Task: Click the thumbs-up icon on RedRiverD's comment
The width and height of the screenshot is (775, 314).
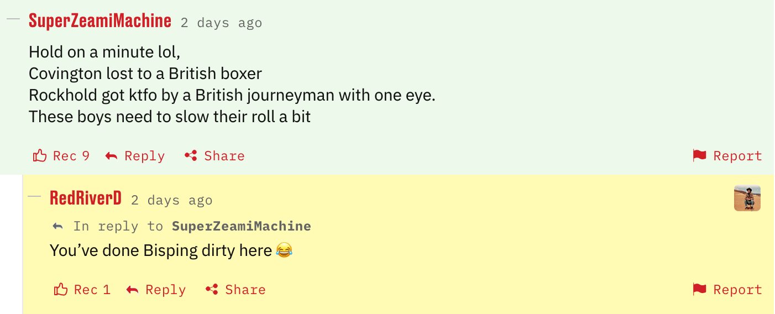Action: [x=61, y=290]
